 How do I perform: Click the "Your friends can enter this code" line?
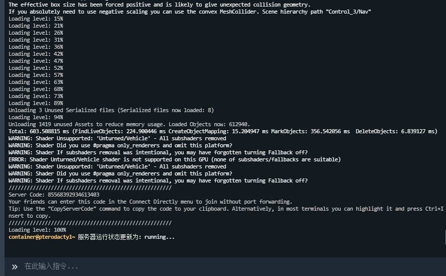point(151,202)
